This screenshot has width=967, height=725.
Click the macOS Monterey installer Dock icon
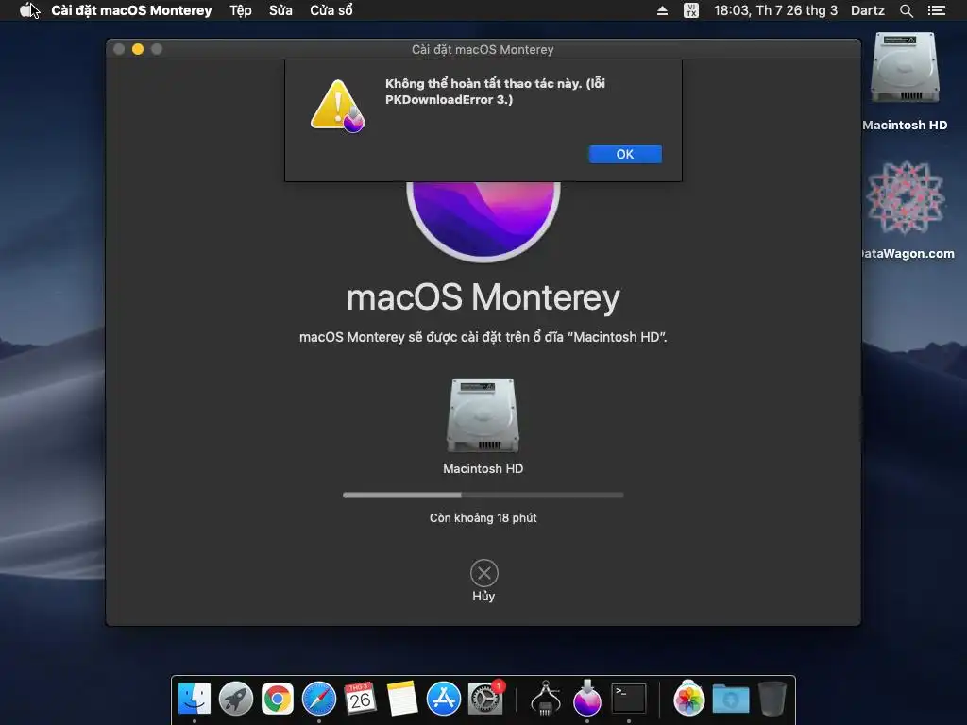tap(587, 699)
